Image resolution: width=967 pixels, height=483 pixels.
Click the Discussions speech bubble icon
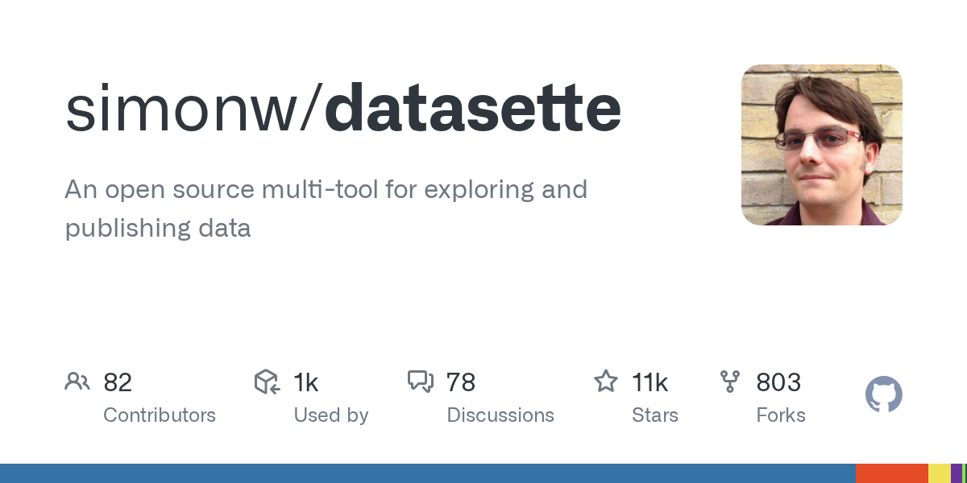pos(421,382)
